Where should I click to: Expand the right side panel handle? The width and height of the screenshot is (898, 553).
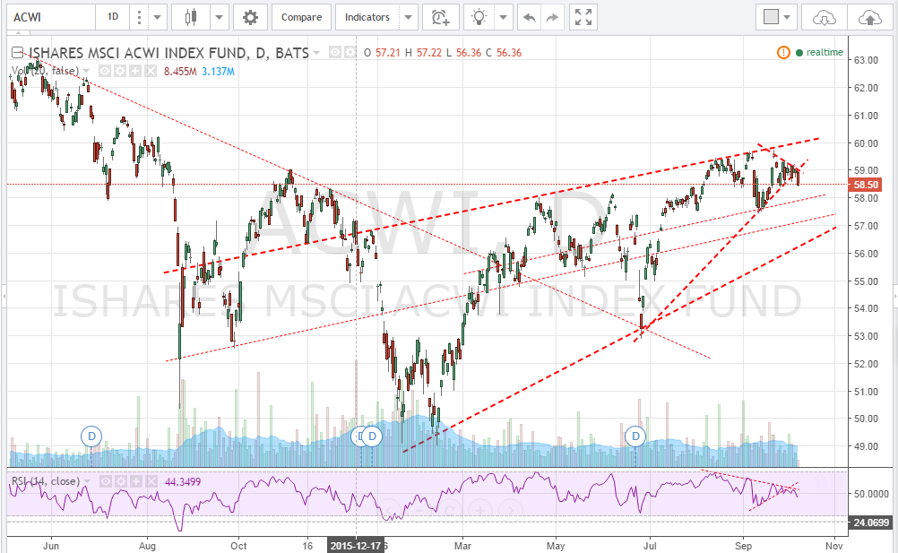(x=895, y=297)
